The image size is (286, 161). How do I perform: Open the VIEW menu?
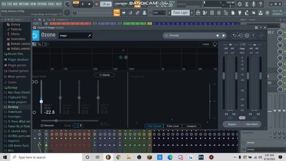[x=33, y=4]
